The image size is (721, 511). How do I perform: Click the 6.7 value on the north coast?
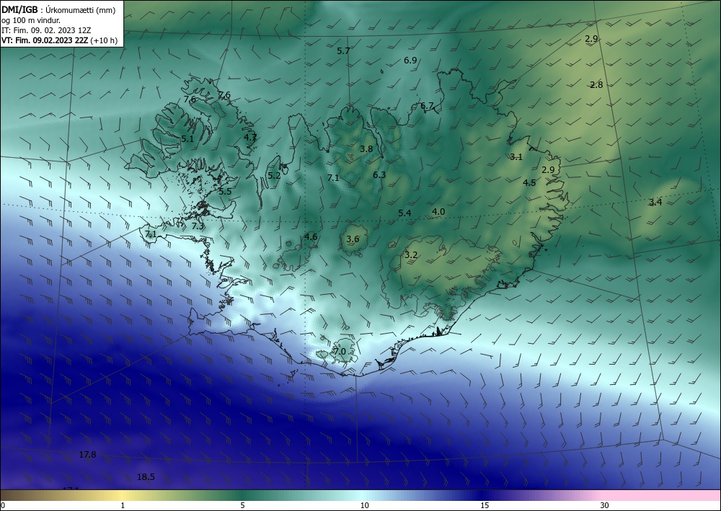(427, 106)
